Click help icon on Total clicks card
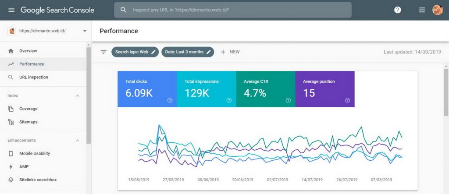The height and width of the screenshot is (194, 449). point(170,100)
